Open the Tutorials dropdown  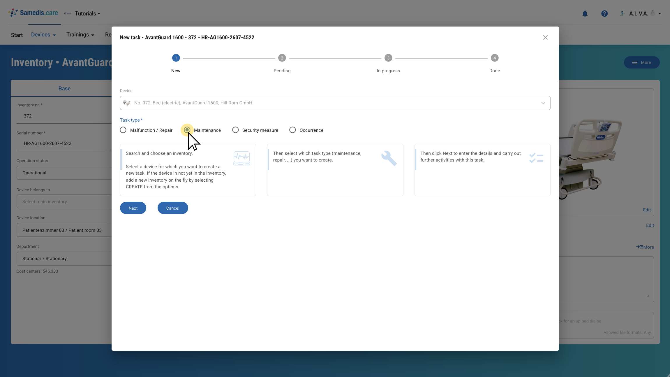[x=87, y=14]
